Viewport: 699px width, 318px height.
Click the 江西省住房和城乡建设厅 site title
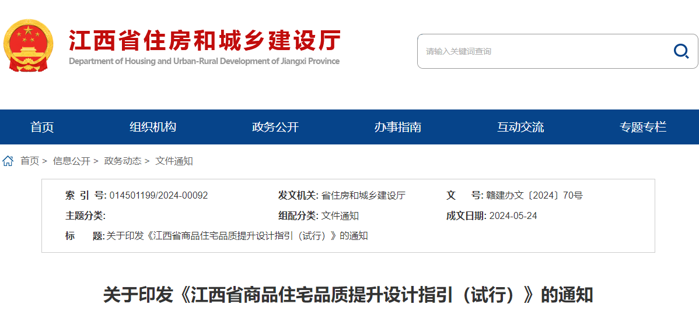(x=204, y=41)
